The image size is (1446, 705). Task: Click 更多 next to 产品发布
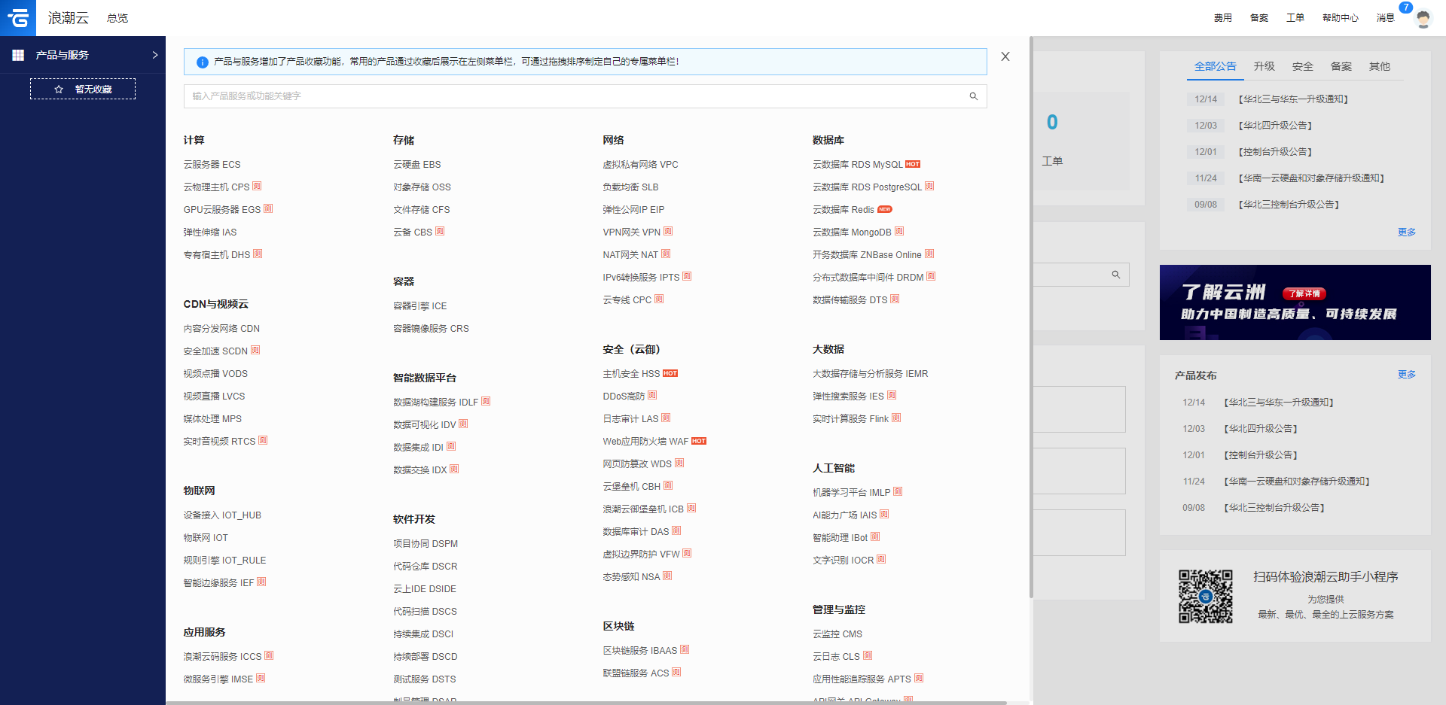tap(1407, 374)
